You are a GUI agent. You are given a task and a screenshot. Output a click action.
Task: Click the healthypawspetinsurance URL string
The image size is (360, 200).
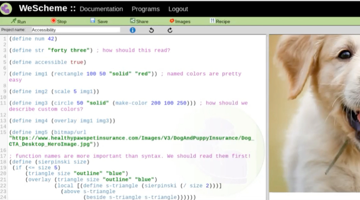(x=132, y=141)
